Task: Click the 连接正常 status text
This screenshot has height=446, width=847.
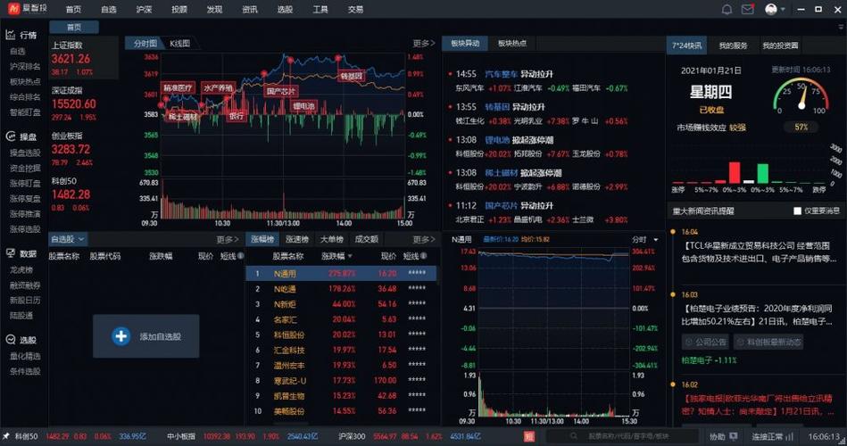Action: tap(767, 436)
